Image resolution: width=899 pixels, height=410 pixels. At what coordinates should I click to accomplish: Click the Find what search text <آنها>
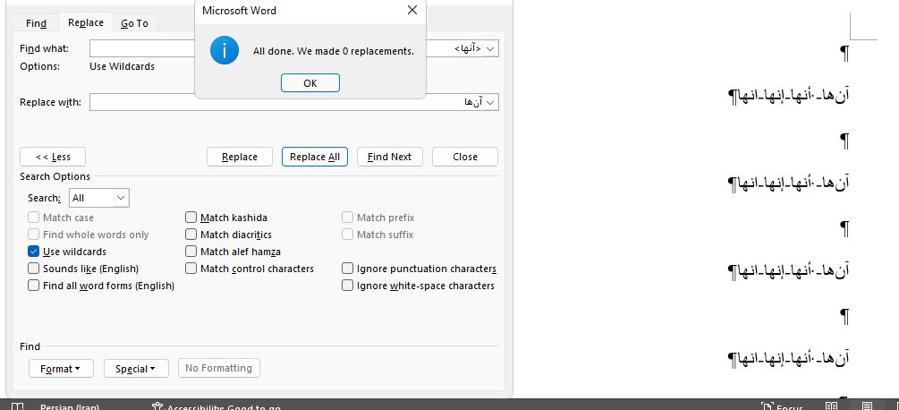[468, 48]
